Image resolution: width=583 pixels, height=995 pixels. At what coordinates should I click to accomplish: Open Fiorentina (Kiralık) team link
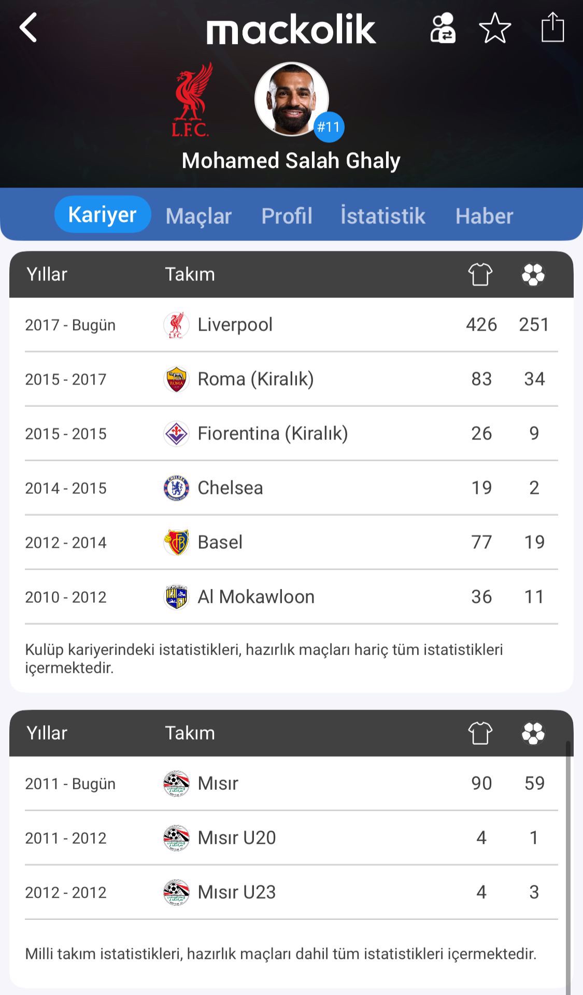point(273,433)
